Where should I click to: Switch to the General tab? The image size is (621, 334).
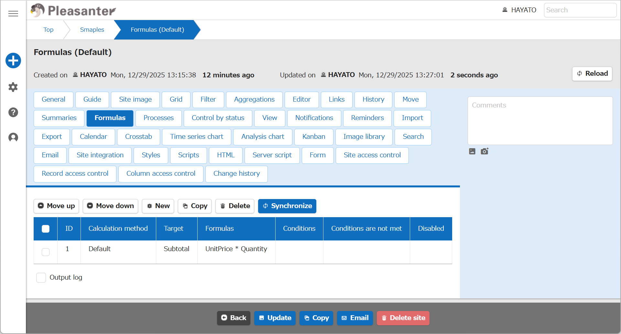53,100
